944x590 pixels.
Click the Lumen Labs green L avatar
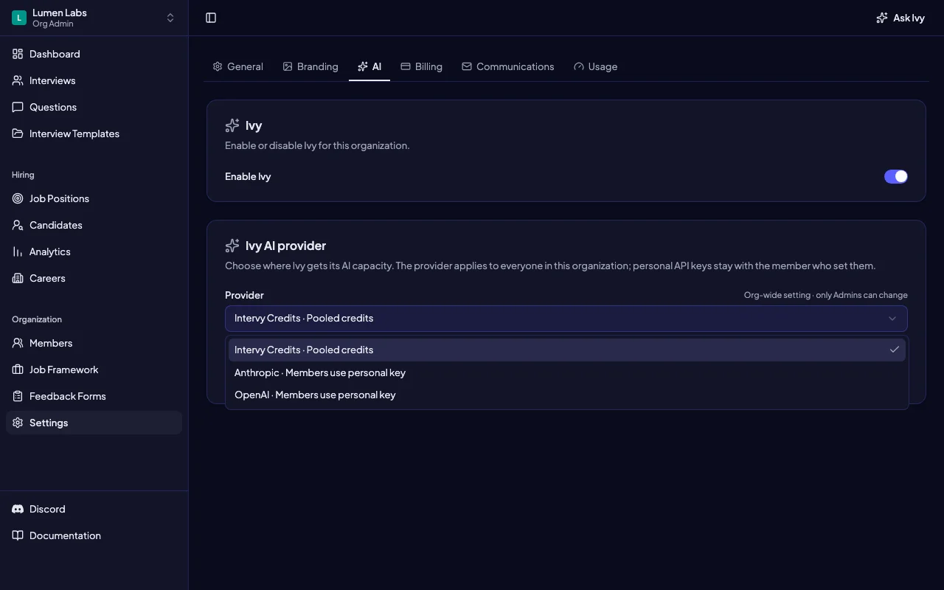(19, 18)
